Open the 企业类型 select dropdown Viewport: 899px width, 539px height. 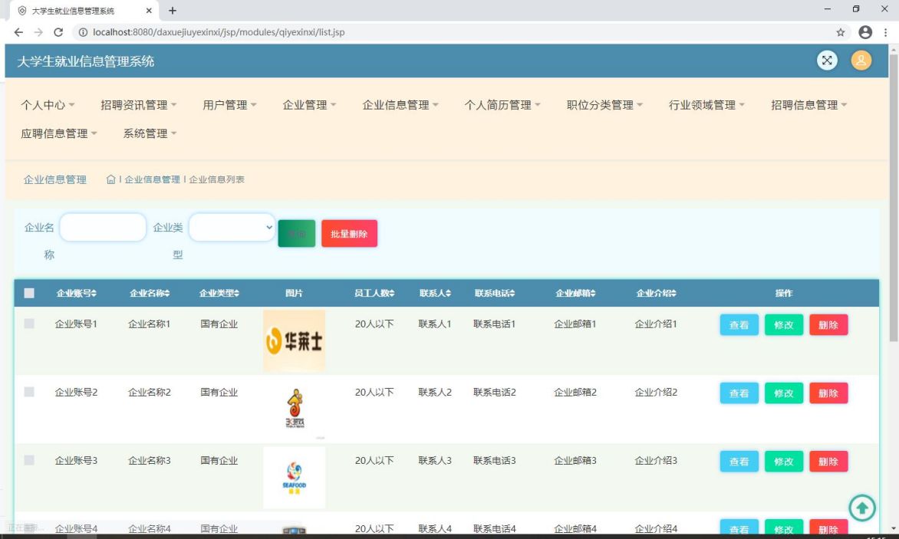tap(232, 228)
